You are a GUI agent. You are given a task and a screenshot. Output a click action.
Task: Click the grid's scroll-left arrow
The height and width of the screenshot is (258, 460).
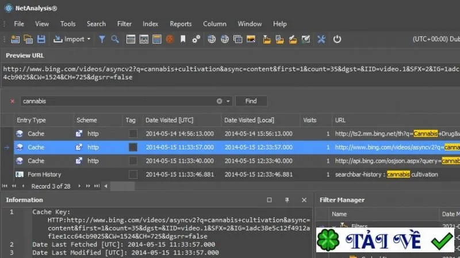tap(106, 186)
